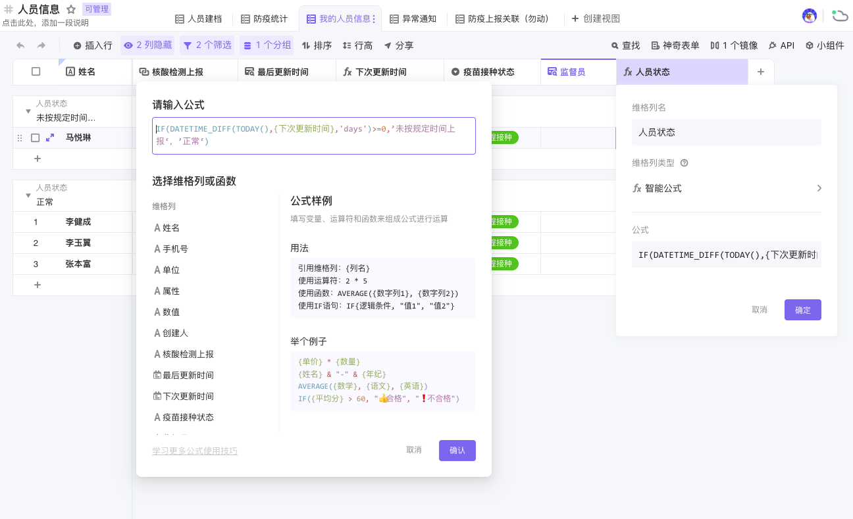853x519 pixels.
Task: Click the help icon beside 维格列类型
Action: tap(684, 163)
